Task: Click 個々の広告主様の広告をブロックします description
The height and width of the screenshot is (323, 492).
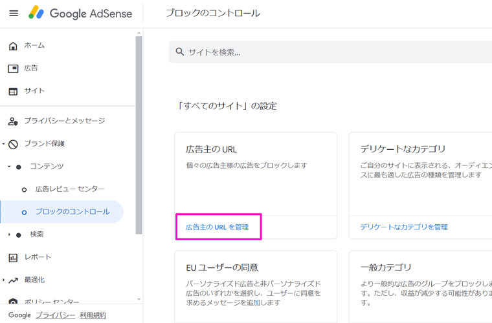Action: (247, 165)
